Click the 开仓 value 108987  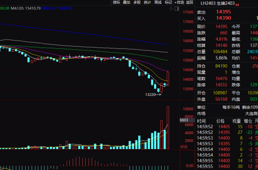pos(220,93)
